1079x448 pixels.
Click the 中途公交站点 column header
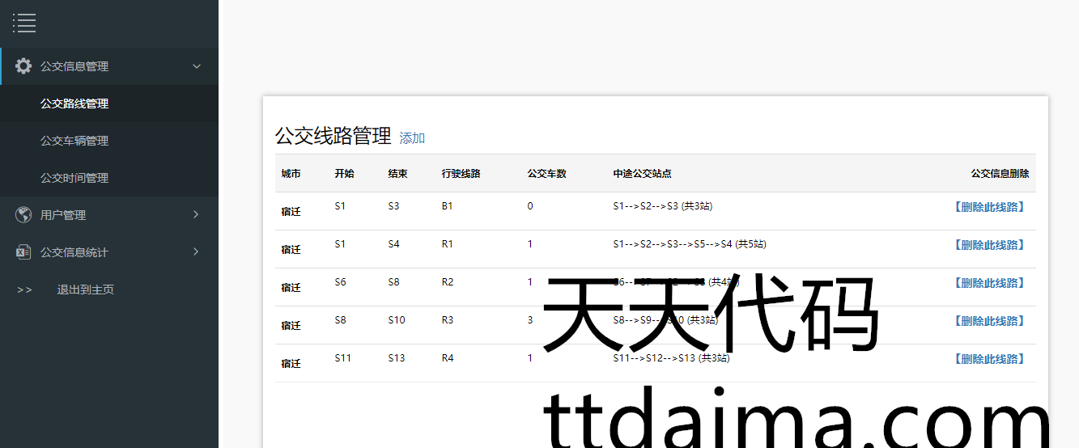[642, 174]
